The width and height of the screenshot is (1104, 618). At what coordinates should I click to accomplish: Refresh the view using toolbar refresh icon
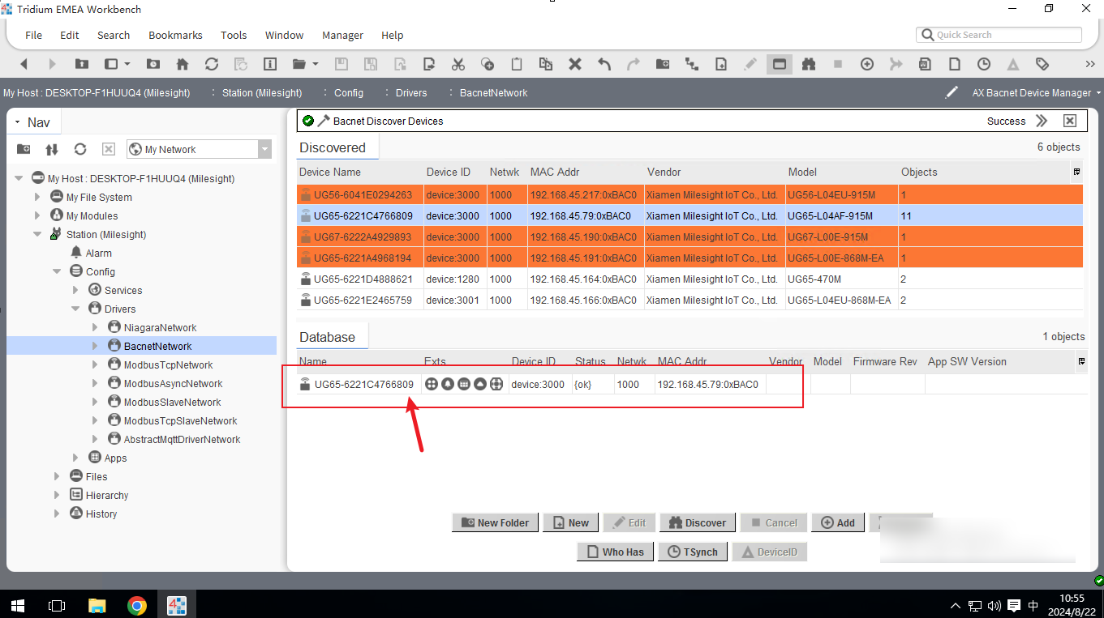(x=212, y=64)
